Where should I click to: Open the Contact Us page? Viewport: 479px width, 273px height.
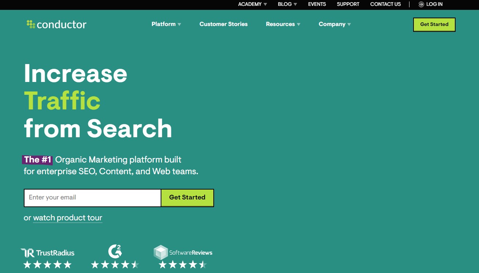(x=386, y=4)
